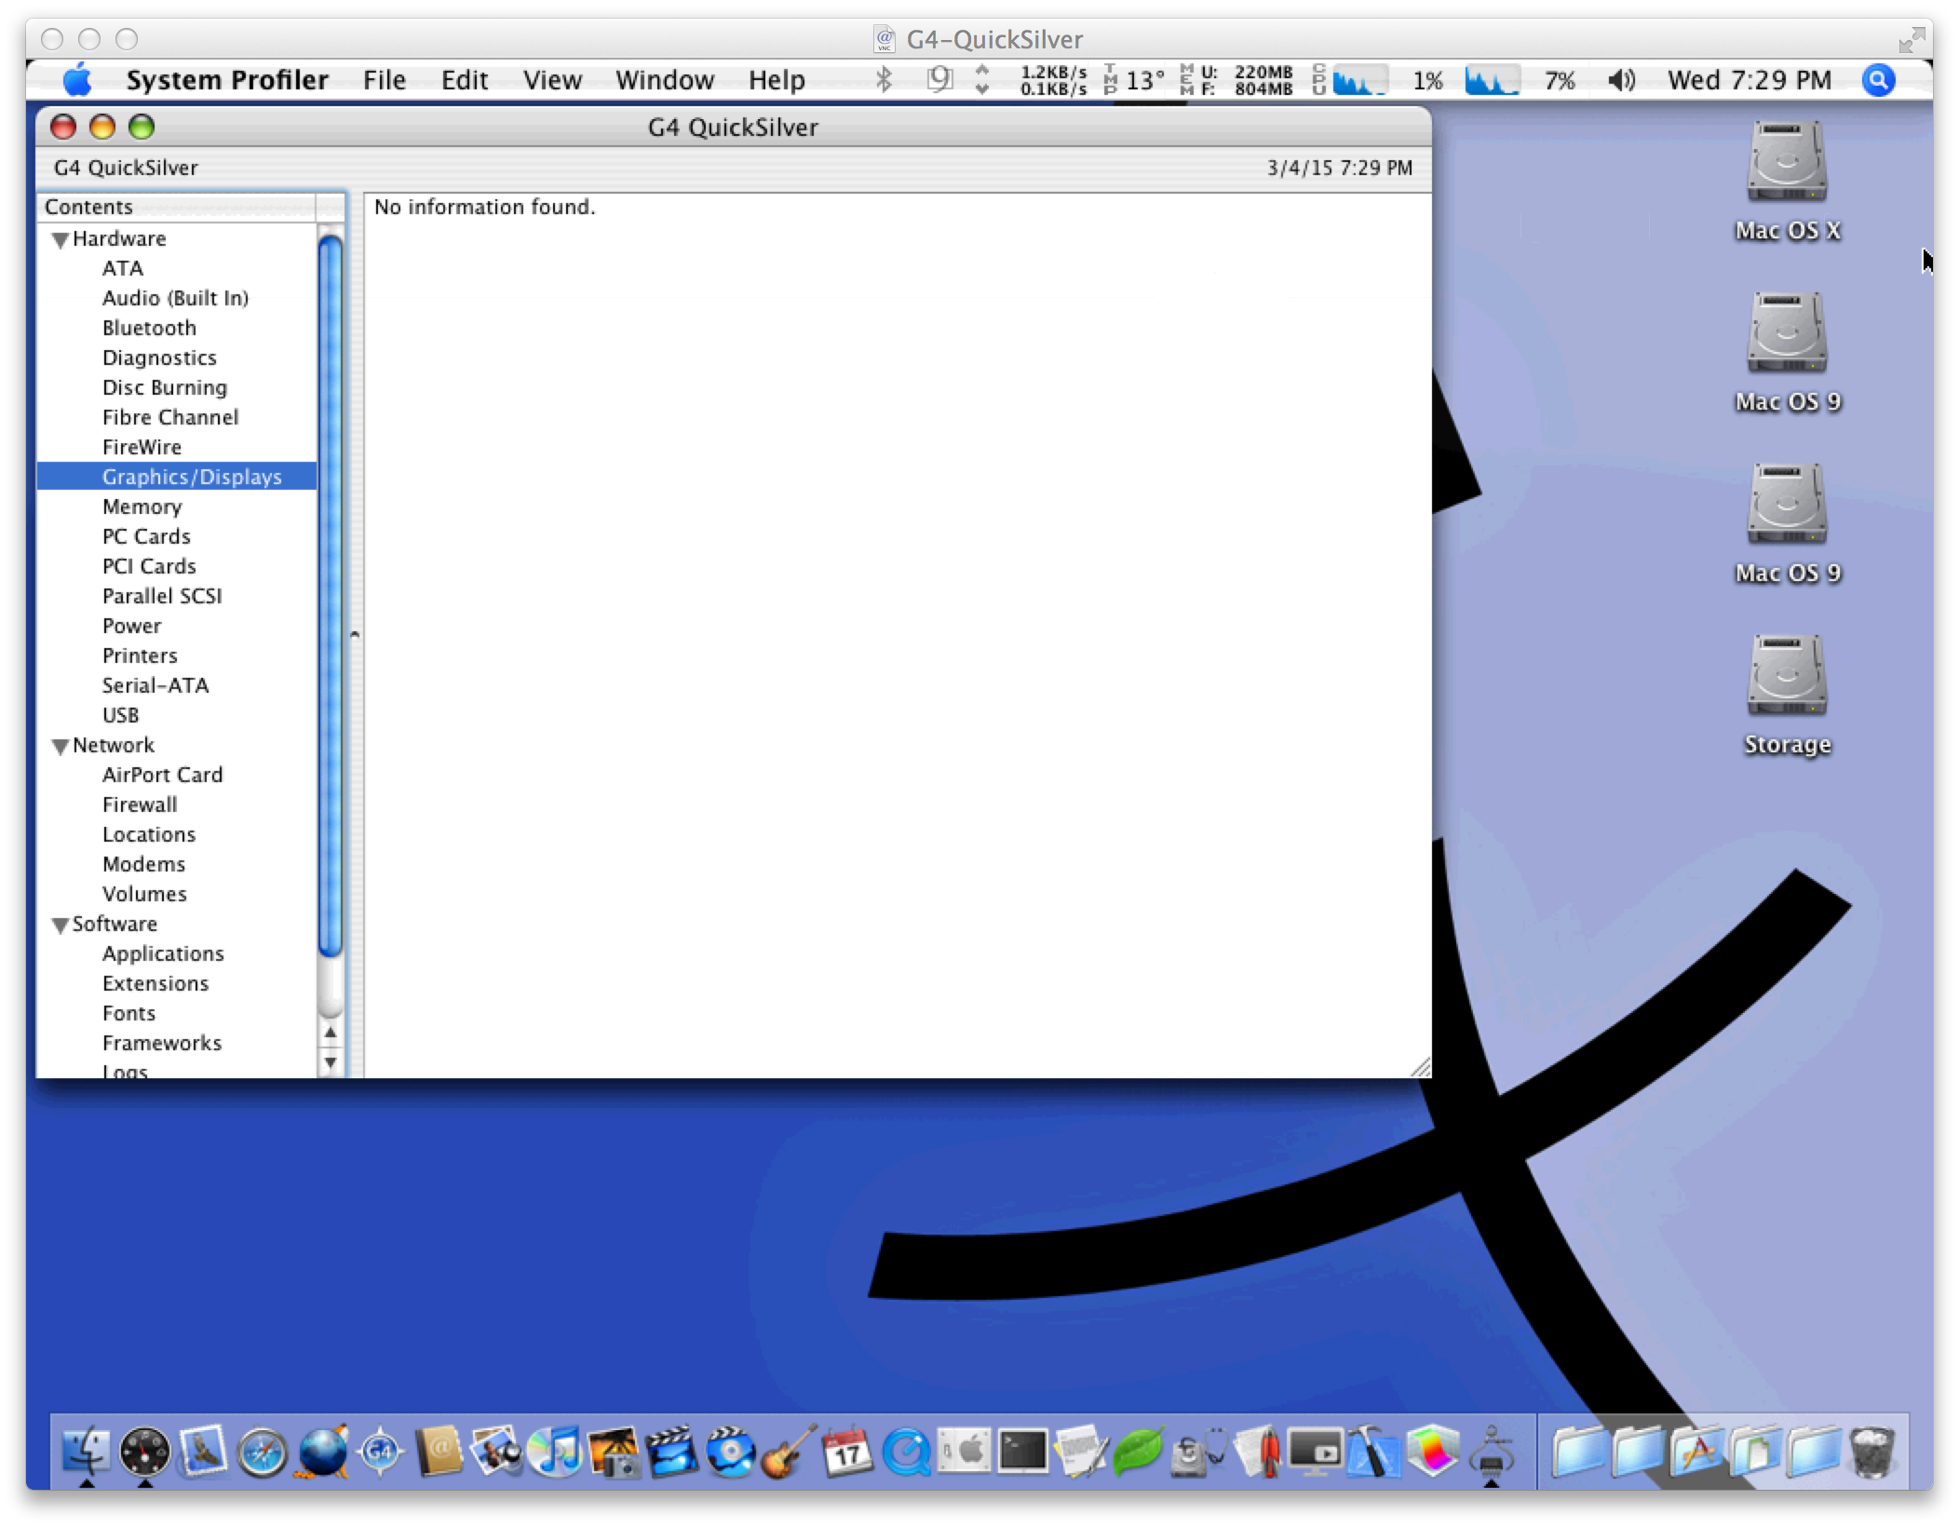Viewport: 1959px width, 1527px height.
Task: Select USB under Hardware
Action: 120,715
